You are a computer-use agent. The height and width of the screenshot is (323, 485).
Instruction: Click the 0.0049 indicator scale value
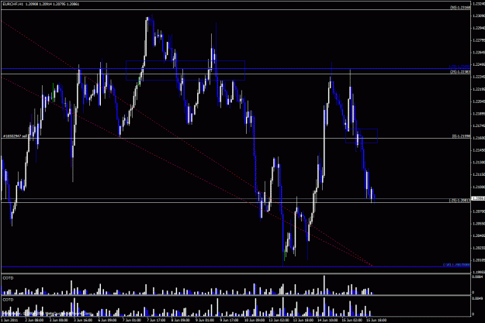coord(477,299)
